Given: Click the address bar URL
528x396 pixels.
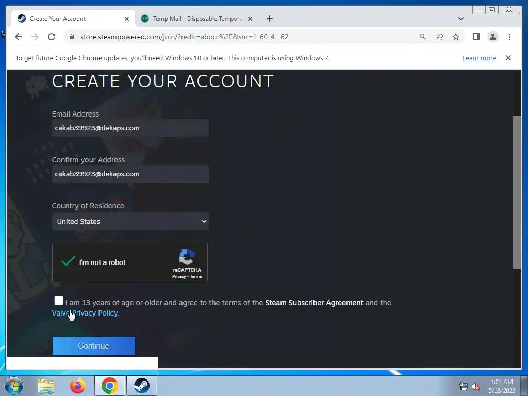Looking at the screenshot, I should [184, 37].
